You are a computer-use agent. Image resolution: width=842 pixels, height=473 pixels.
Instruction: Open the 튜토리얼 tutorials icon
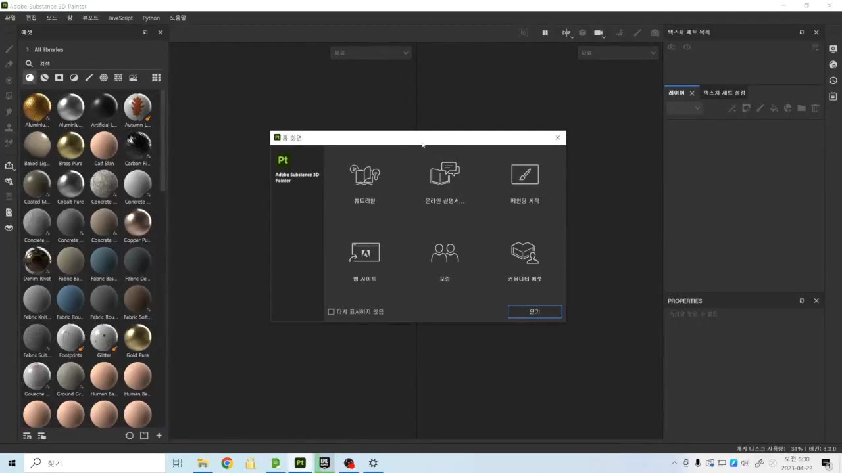coord(364,175)
